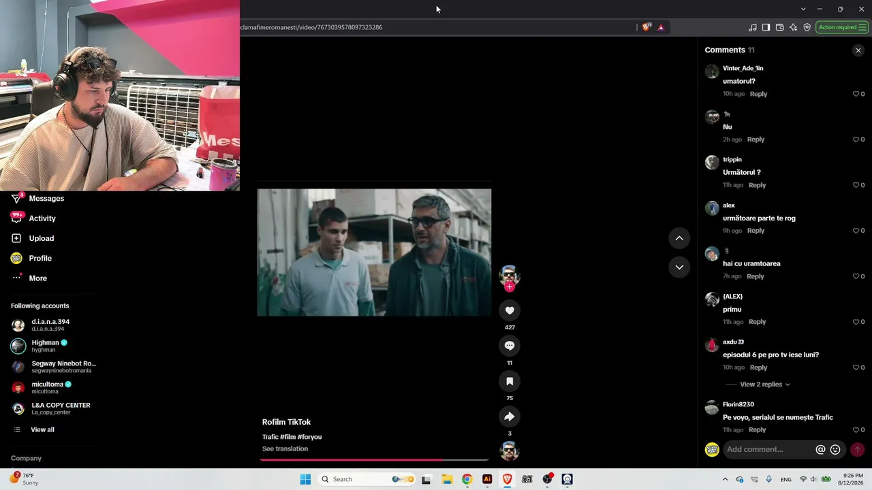Expand View 2 replies under axdu's comment

(765, 385)
